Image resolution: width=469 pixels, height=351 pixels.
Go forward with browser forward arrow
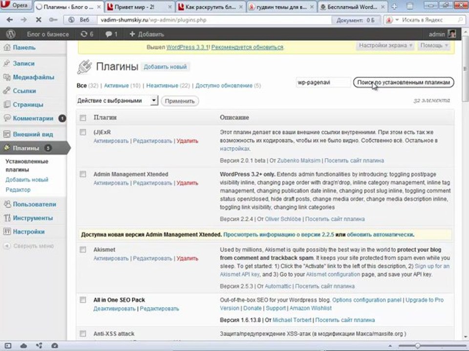[23, 19]
